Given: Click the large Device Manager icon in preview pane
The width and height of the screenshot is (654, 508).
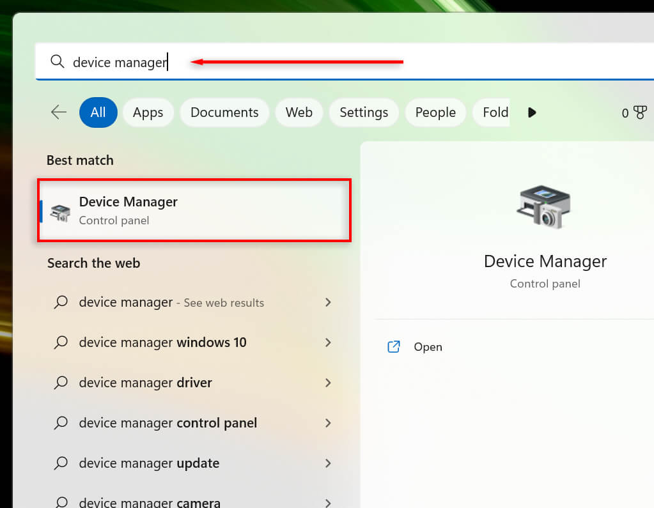Looking at the screenshot, I should pyautogui.click(x=544, y=207).
